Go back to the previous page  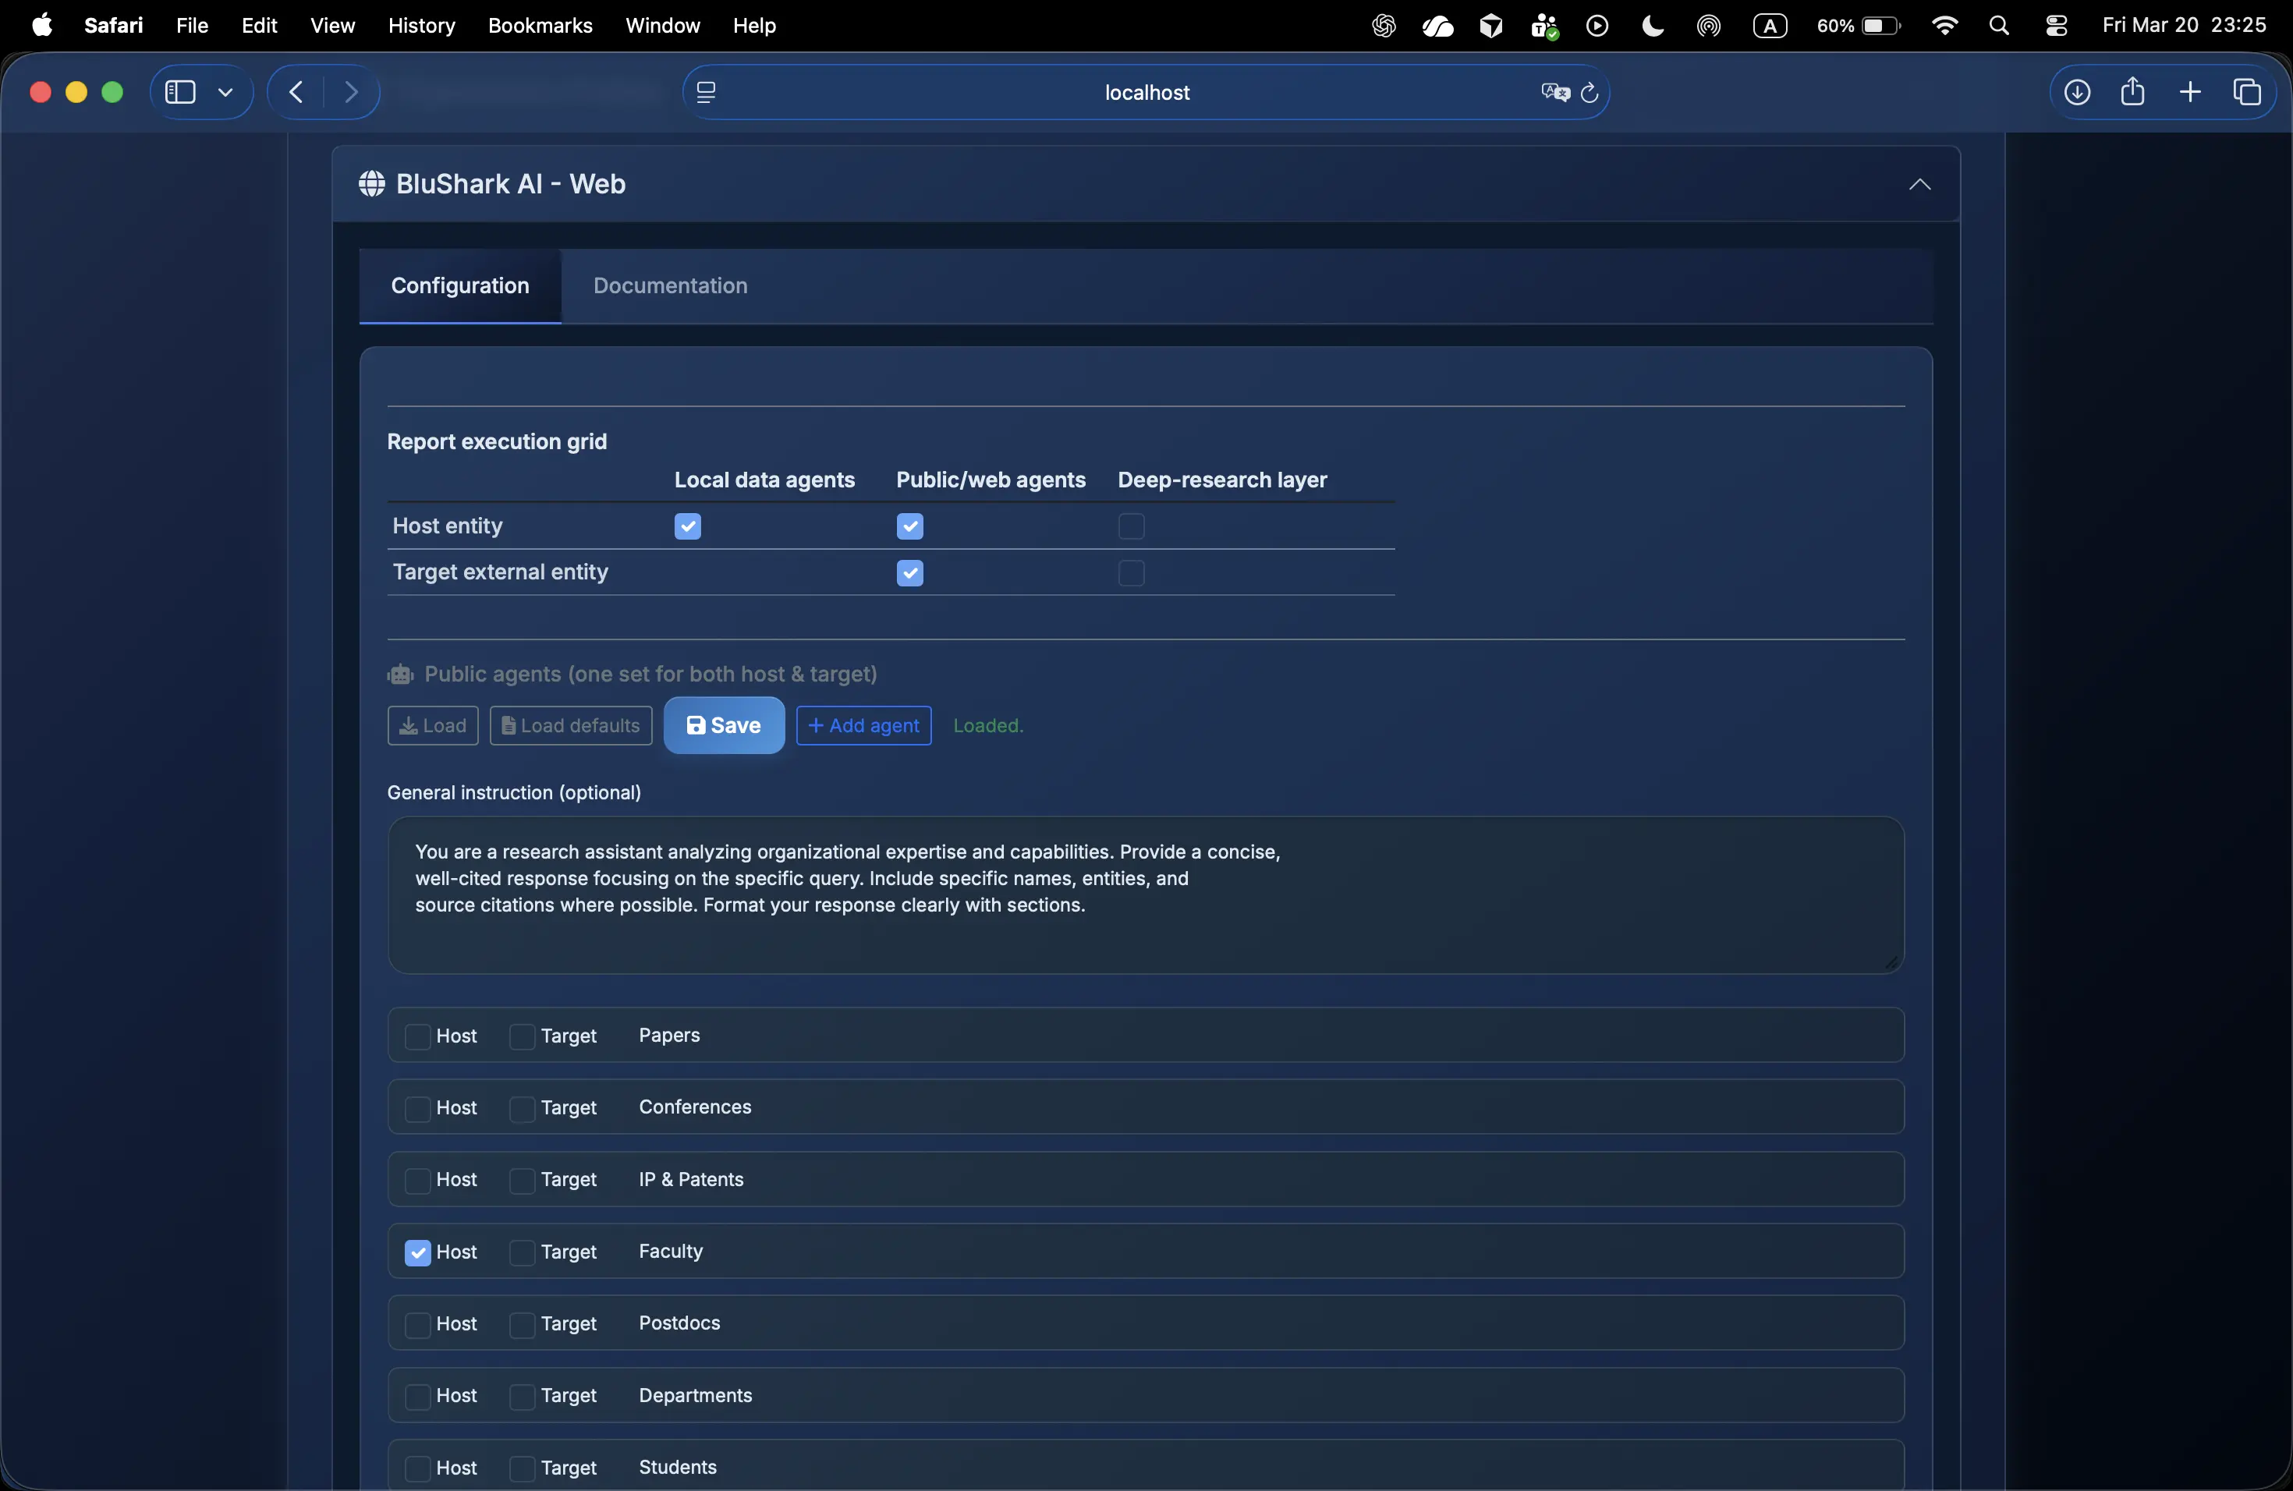pos(296,93)
